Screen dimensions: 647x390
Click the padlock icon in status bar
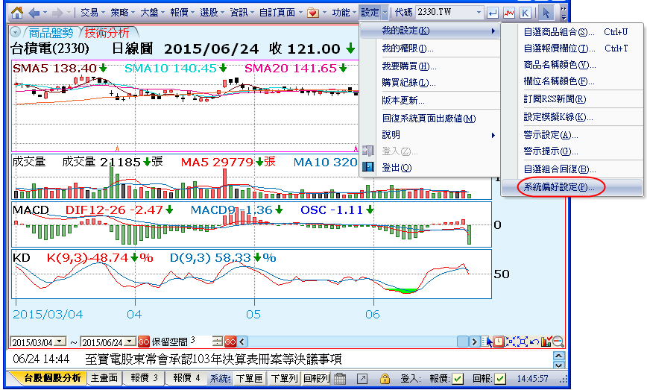(x=385, y=379)
